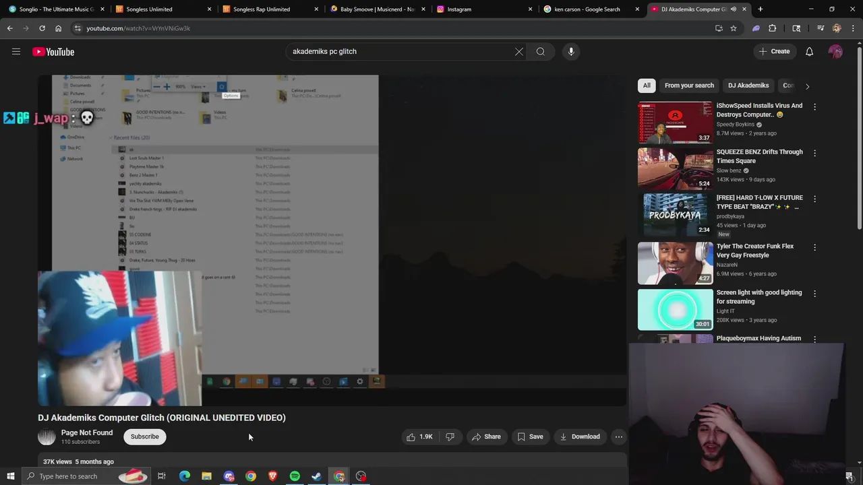This screenshot has width=863, height=485.
Task: Open Spotify from the taskbar
Action: click(x=295, y=476)
